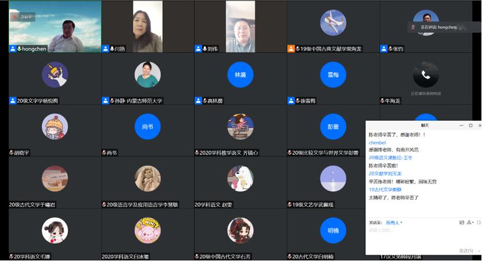
Task: Maximize the 聊天 chat window
Action: 470,125
